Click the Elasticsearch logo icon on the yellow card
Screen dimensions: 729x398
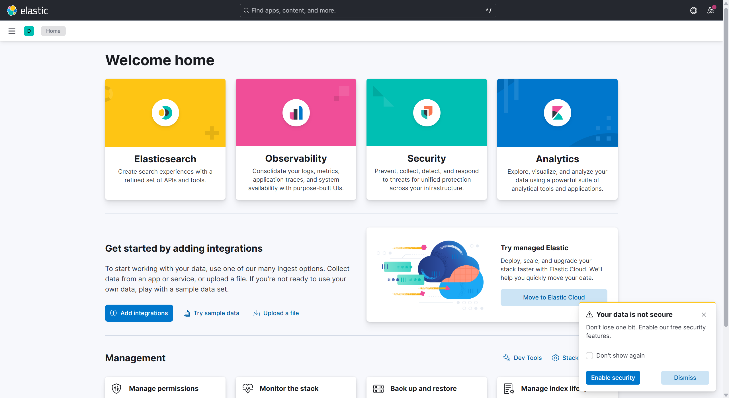(x=165, y=113)
